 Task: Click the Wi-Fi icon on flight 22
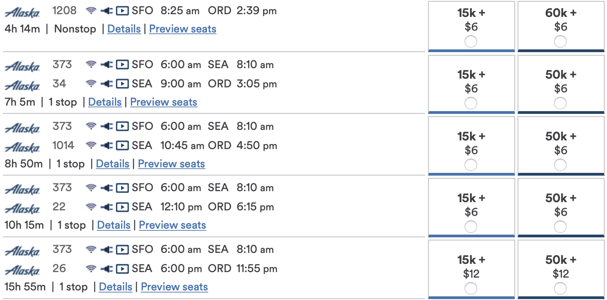[91, 207]
